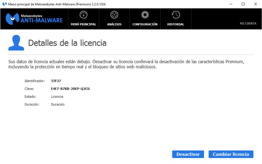Image resolution: width=262 pixels, height=164 pixels.
Task: Switch to the ANÁLISIS tab label
Action: click(114, 24)
